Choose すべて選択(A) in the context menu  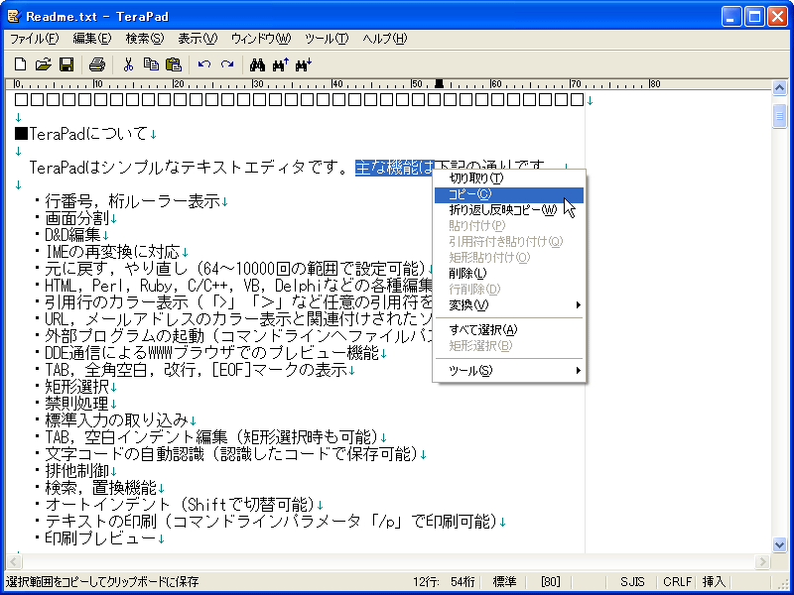tap(509, 330)
